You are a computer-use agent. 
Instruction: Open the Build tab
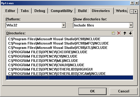tap(82, 11)
